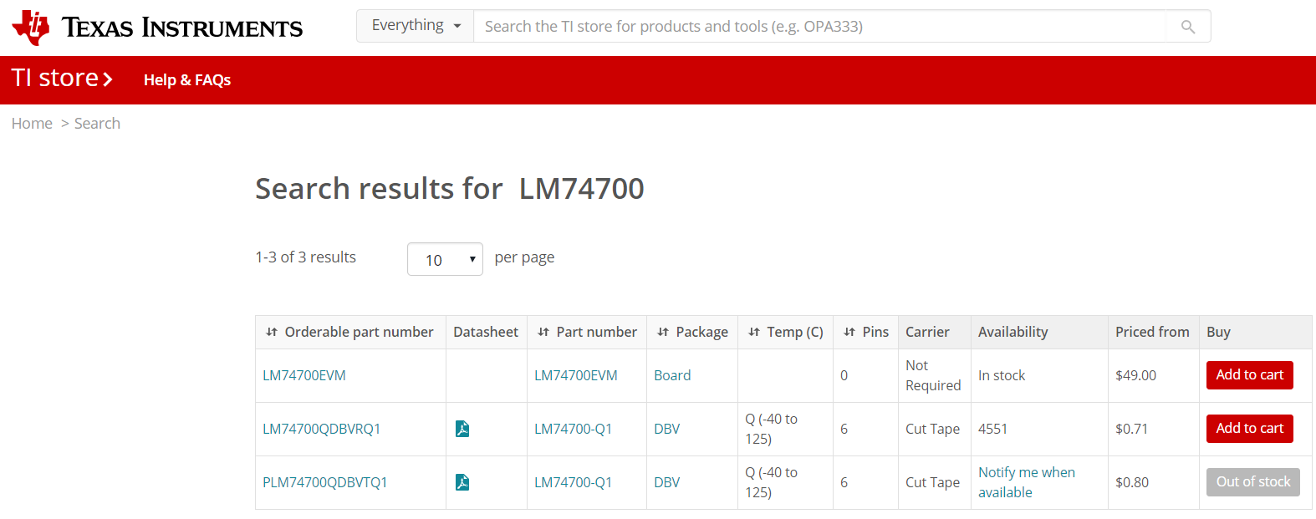The image size is (1316, 519).
Task: Click DBV package link for LM74700QDBVRQ1
Action: 667,429
